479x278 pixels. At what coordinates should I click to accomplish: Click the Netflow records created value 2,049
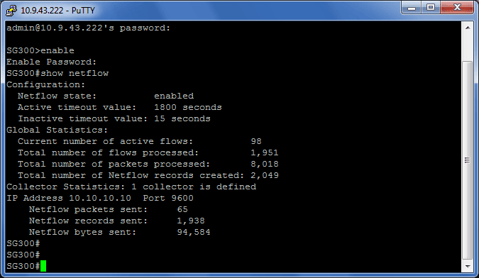(265, 175)
